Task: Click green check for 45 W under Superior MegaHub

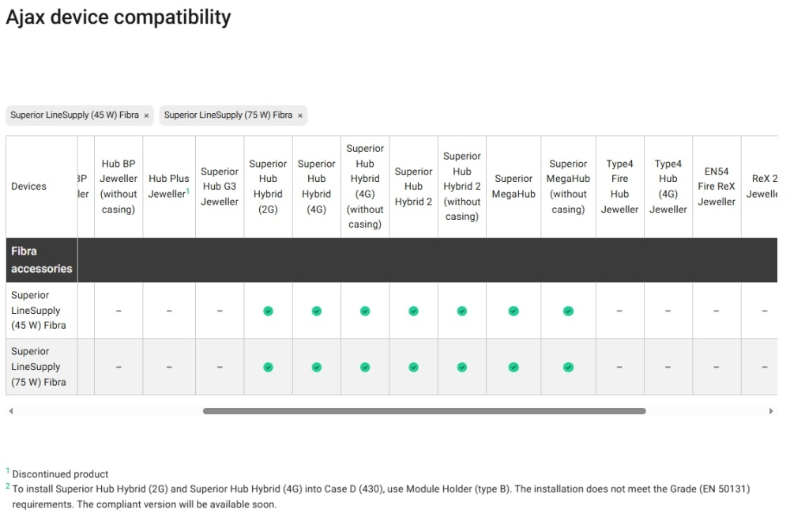Action: click(x=513, y=311)
